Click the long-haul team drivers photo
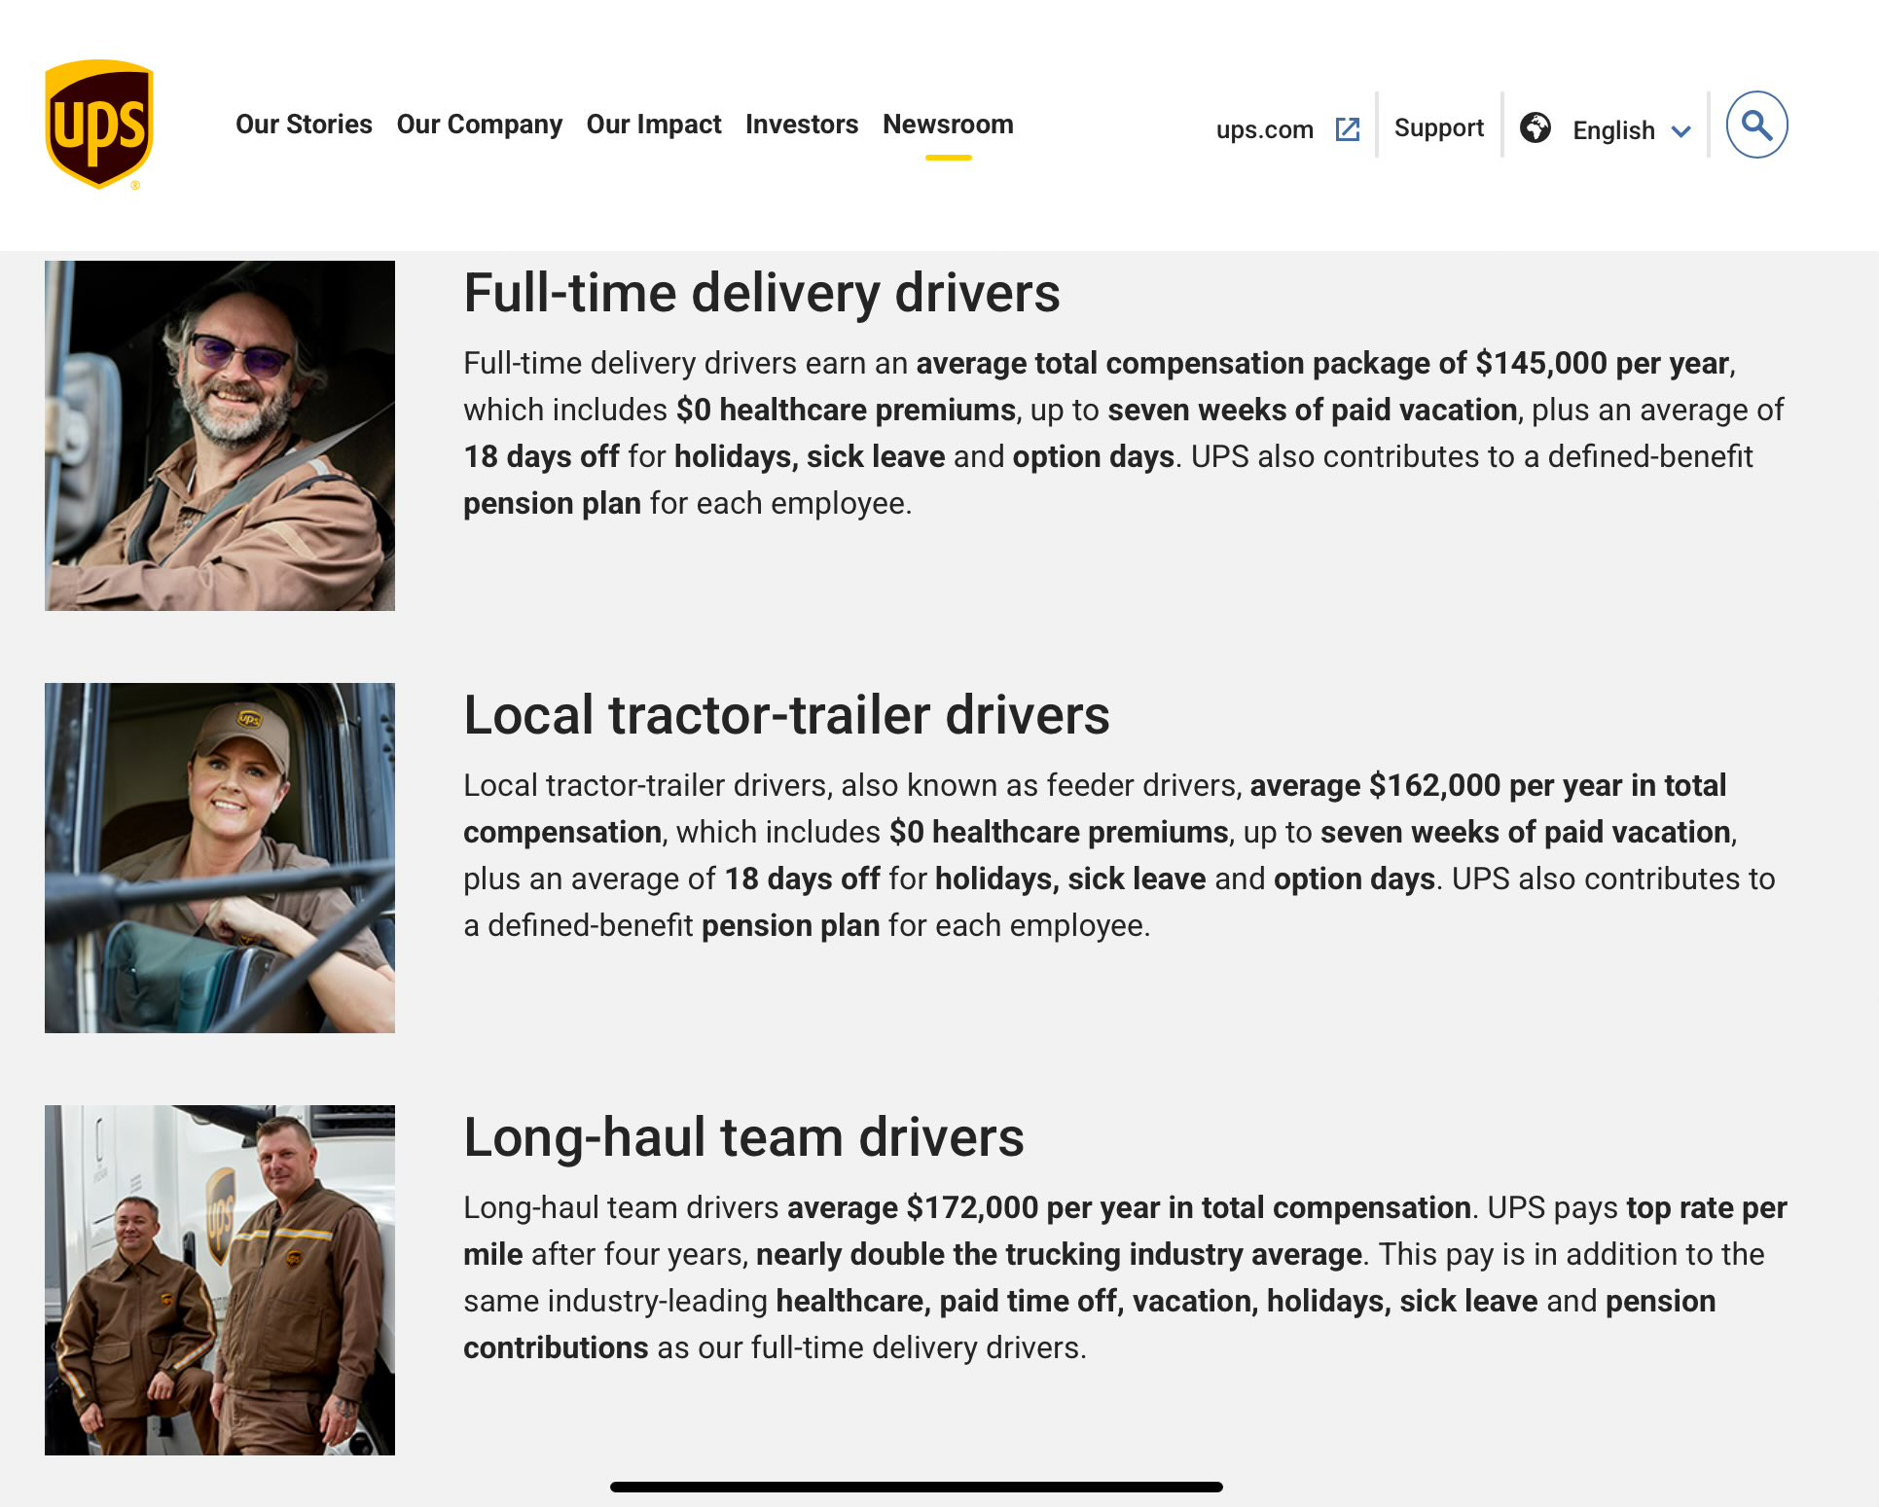 coord(220,1280)
